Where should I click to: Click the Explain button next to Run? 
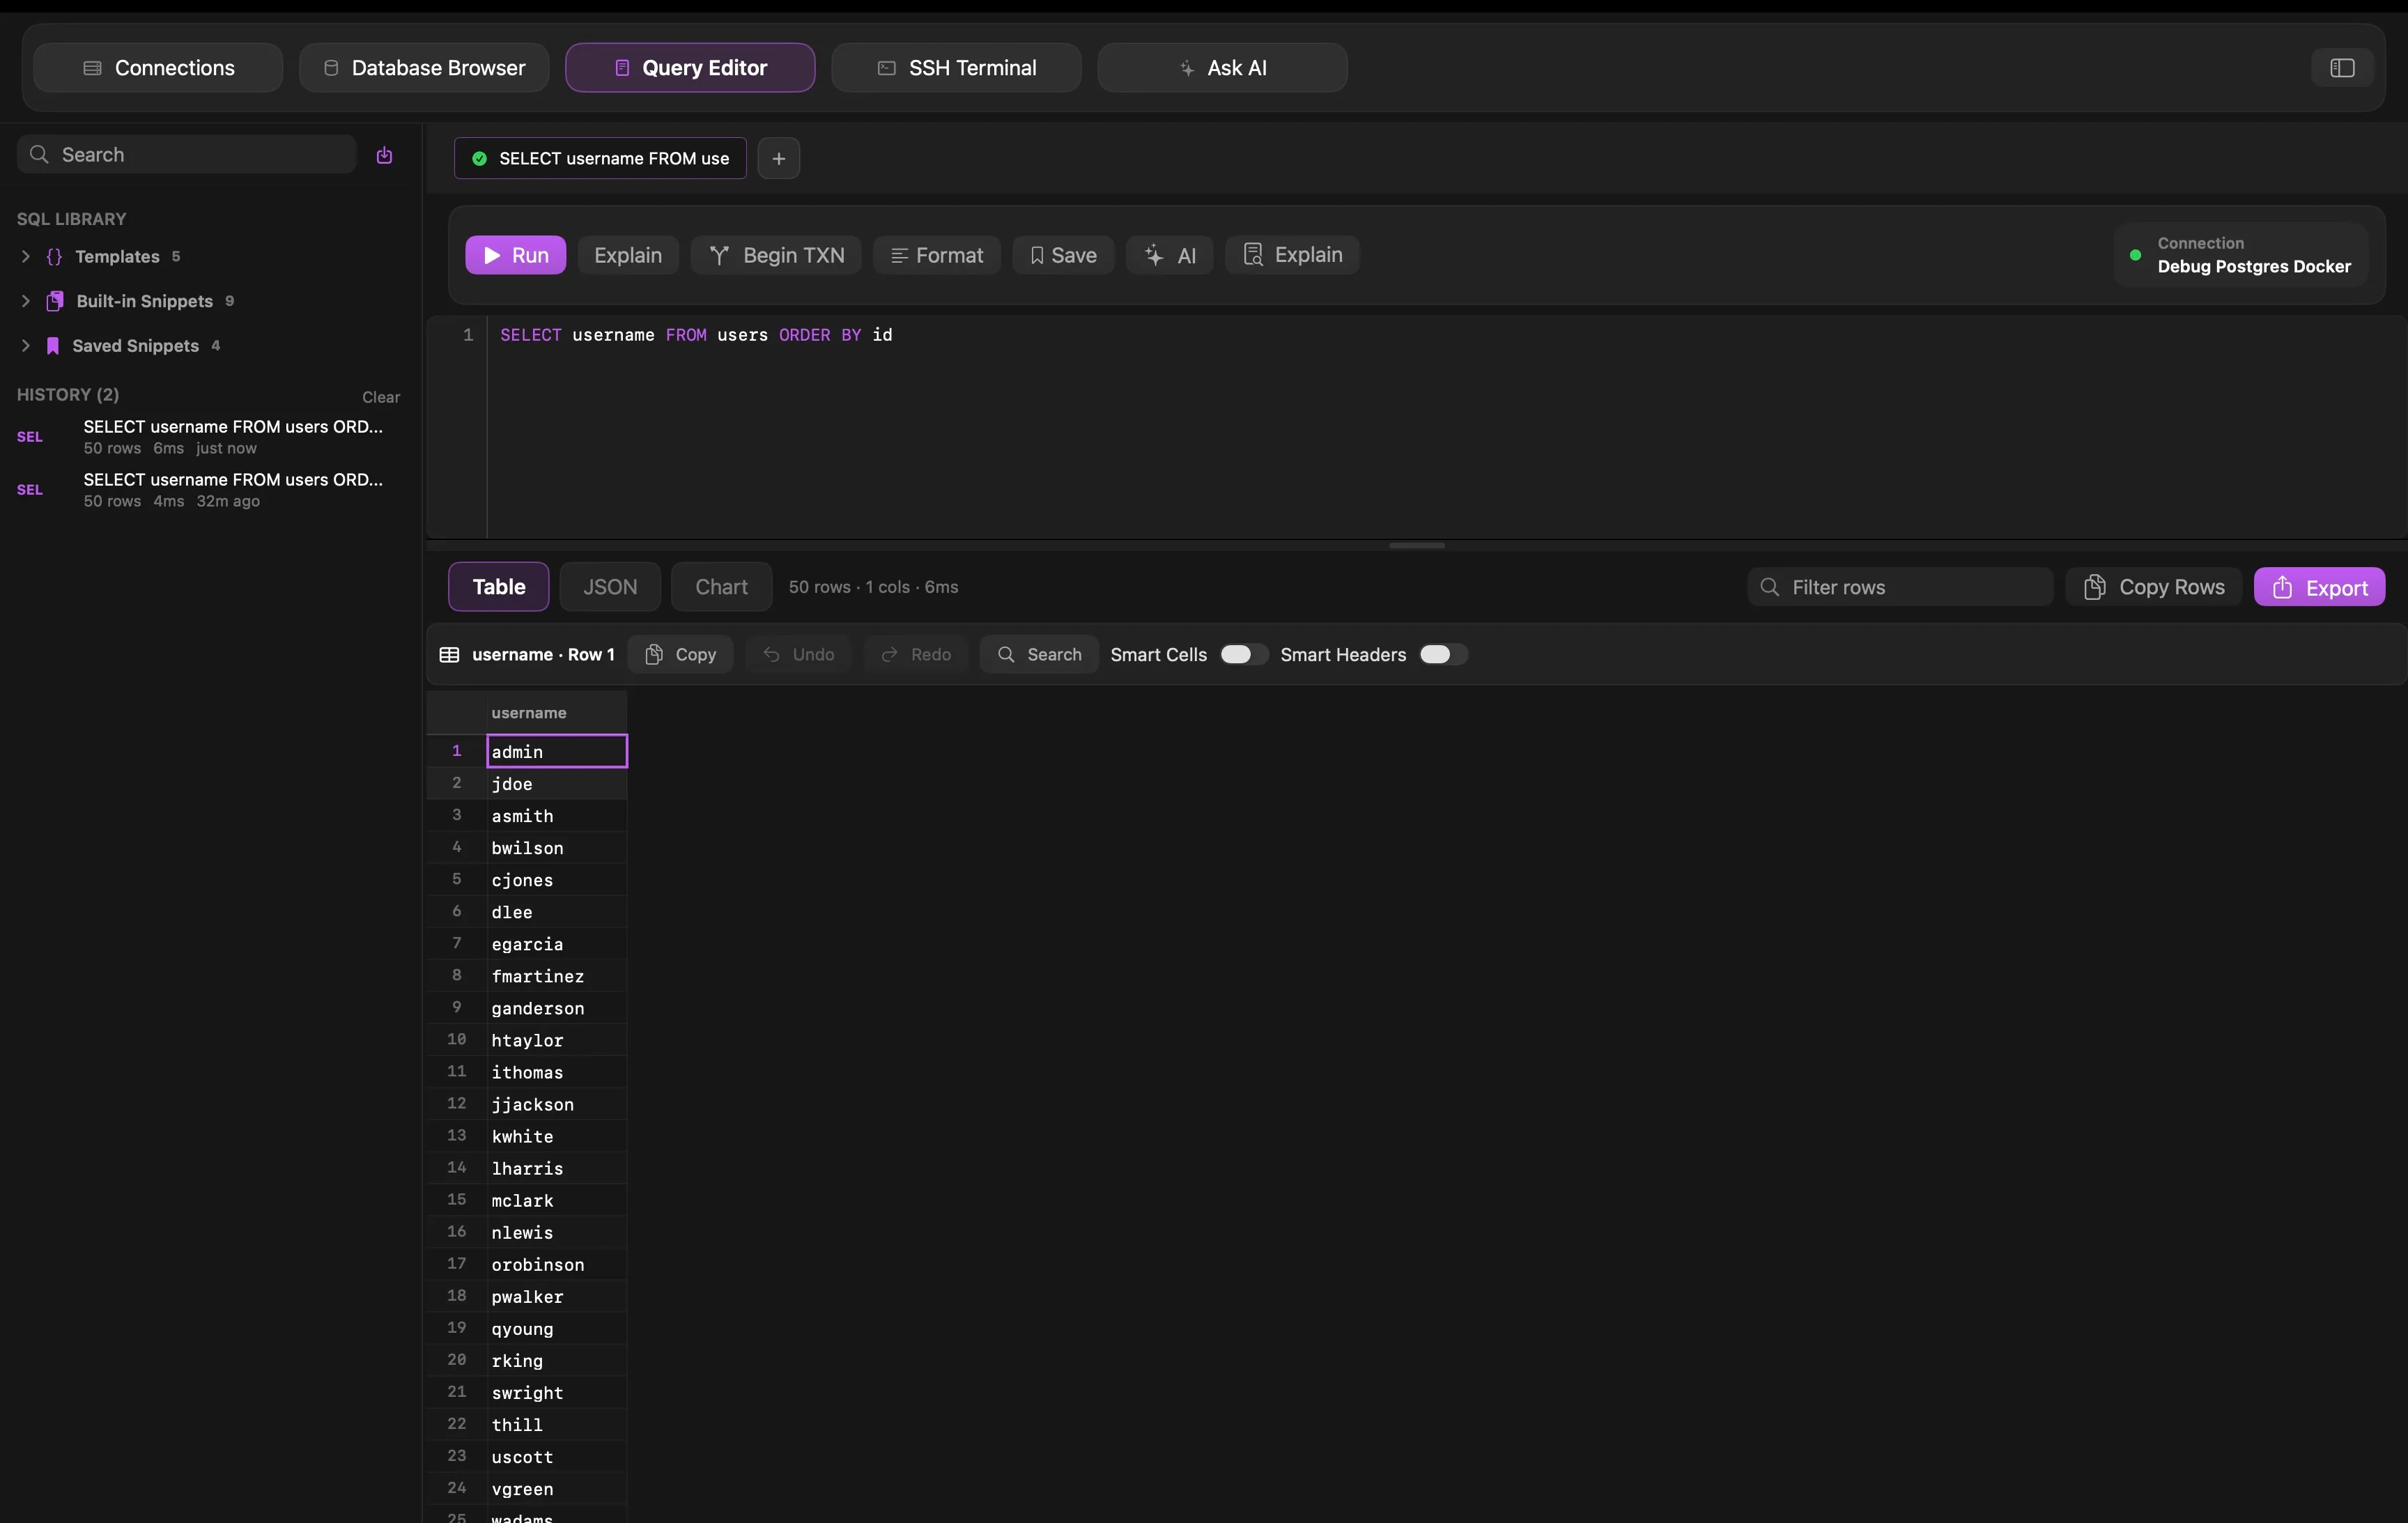pos(628,255)
